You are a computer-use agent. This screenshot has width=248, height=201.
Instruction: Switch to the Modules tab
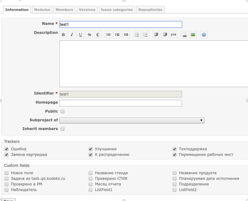tap(42, 10)
